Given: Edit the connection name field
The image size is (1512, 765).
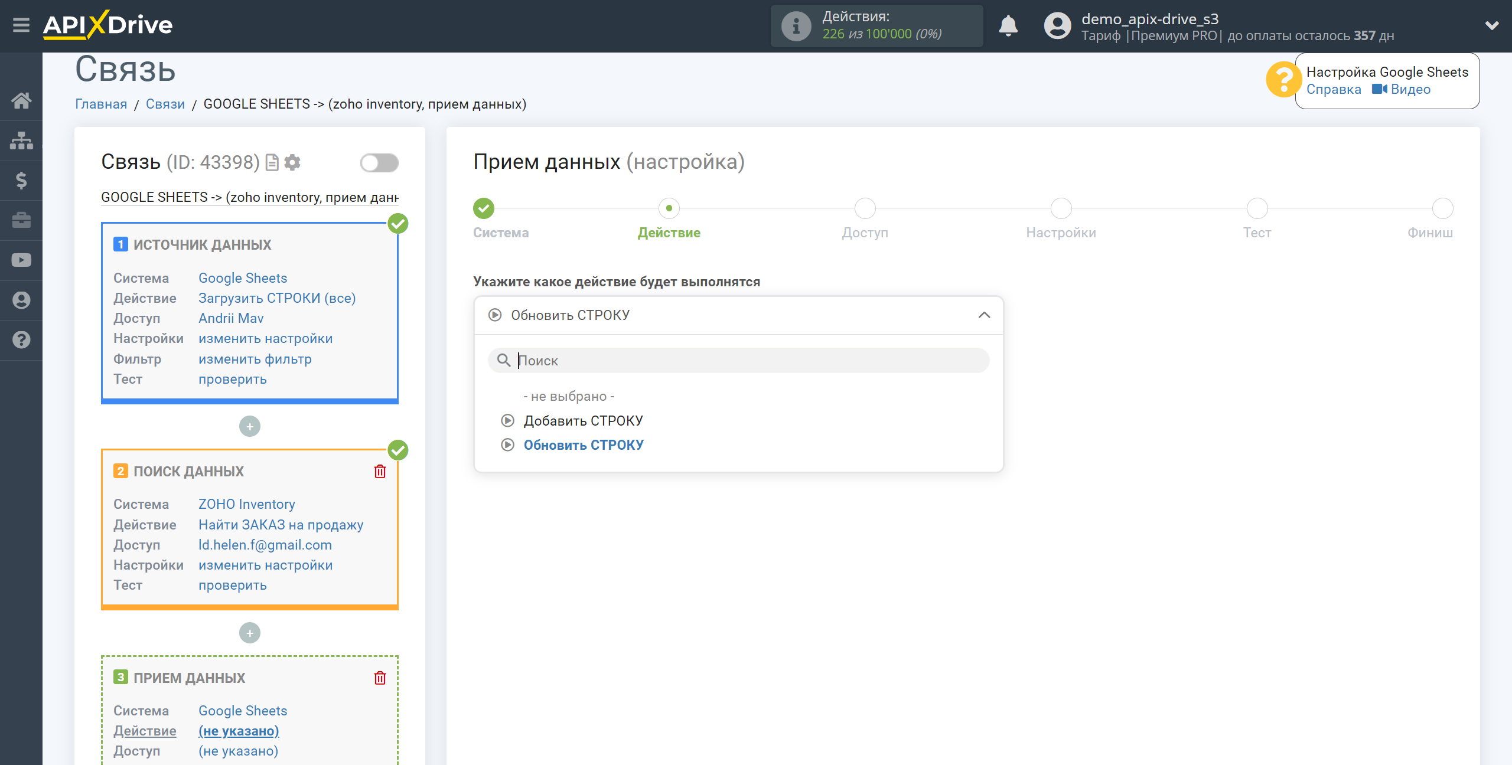Looking at the screenshot, I should [250, 197].
